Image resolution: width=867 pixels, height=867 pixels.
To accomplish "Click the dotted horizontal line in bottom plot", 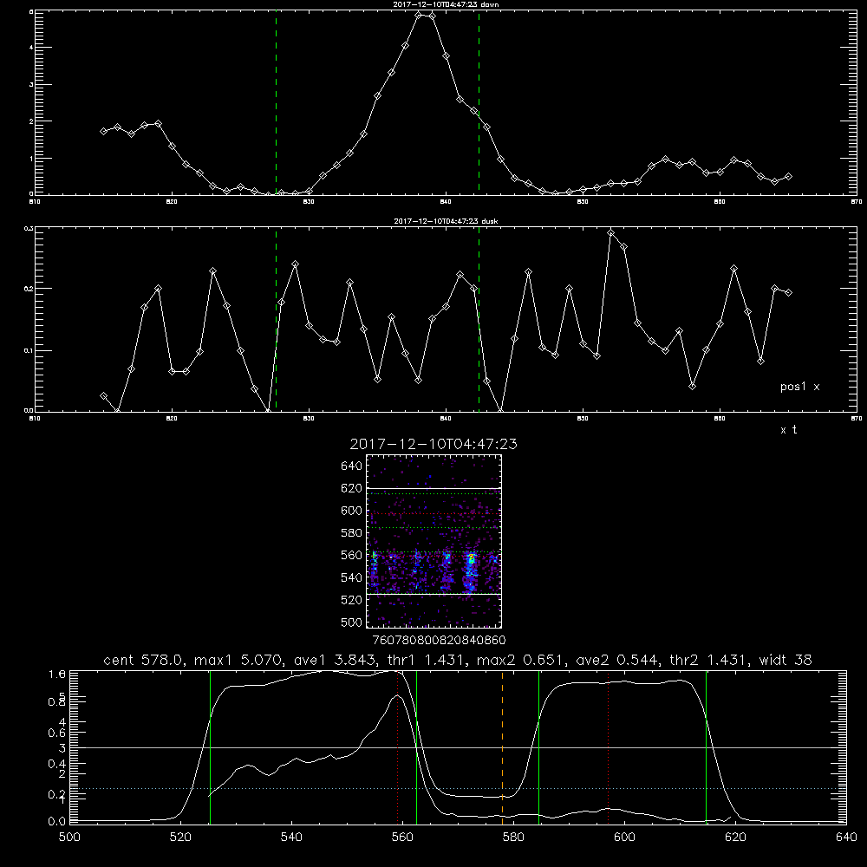I will coord(457,788).
